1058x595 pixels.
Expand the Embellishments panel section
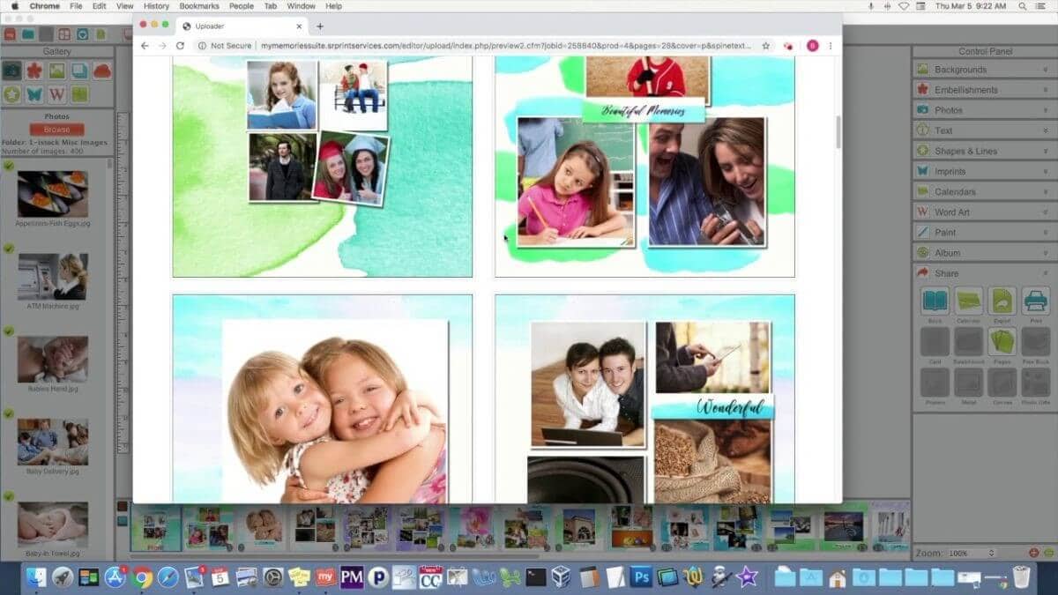[x=983, y=89]
